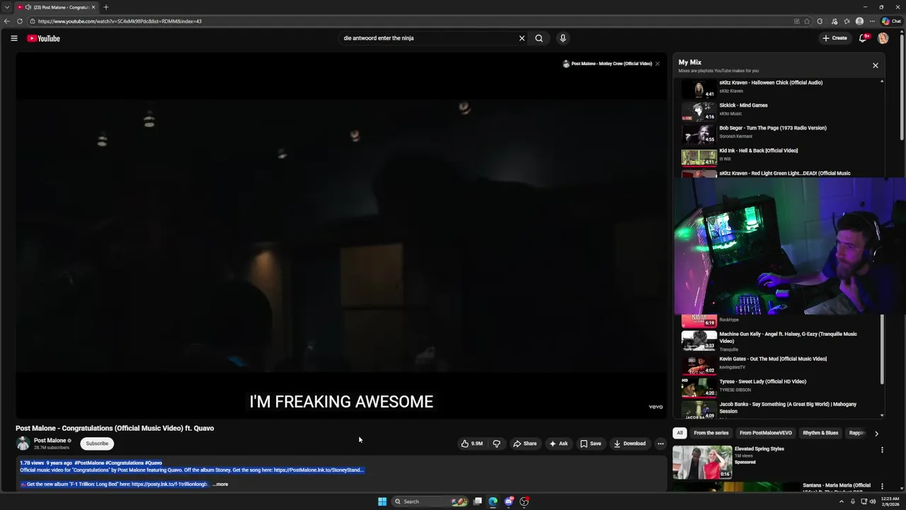Close the My Mix playlist panel
This screenshot has width=906, height=510.
coord(875,65)
